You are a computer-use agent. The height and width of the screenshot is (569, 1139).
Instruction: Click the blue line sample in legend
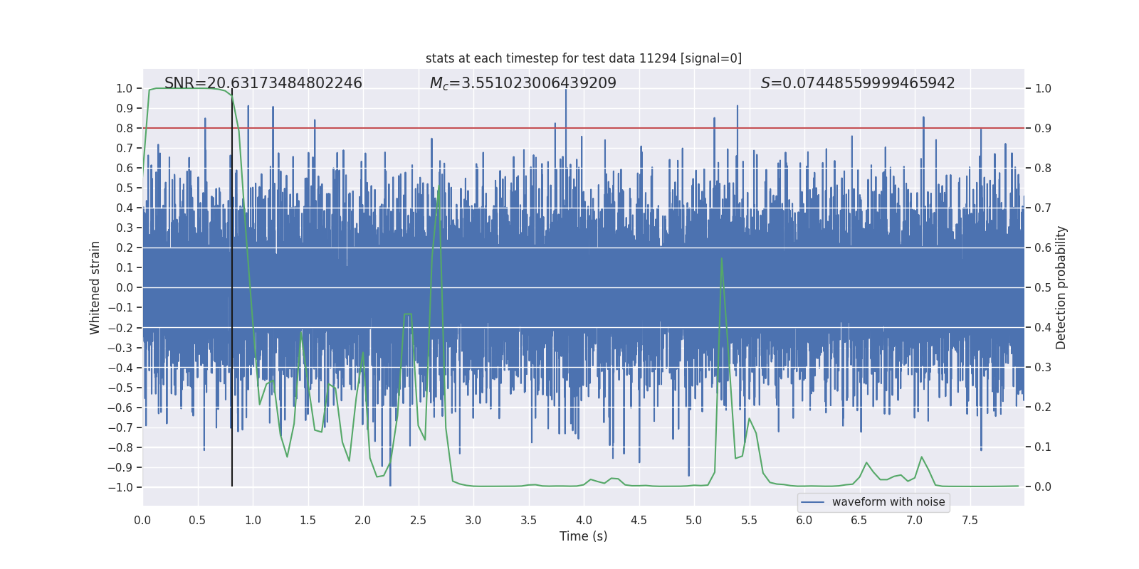click(813, 502)
